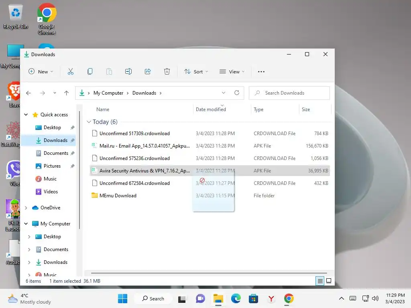
Task: Click the taskbar Search box
Action: [153, 298]
